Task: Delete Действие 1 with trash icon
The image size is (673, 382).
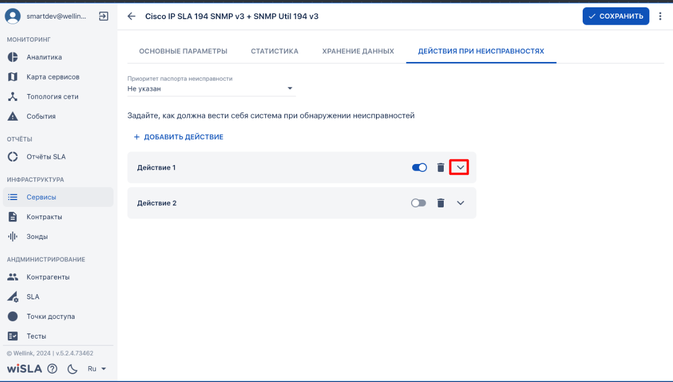Action: click(x=440, y=167)
